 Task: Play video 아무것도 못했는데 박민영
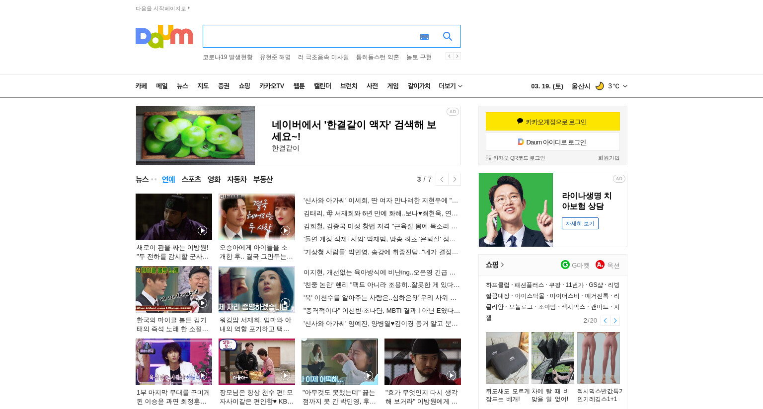coord(368,375)
